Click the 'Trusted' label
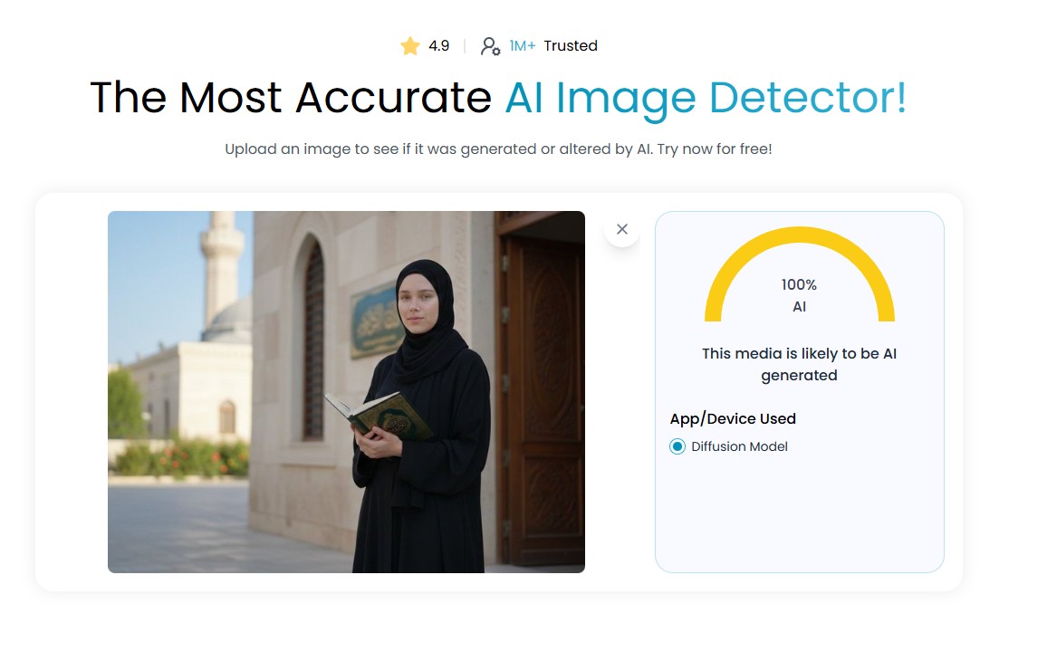1057x661 pixels. 571,46
